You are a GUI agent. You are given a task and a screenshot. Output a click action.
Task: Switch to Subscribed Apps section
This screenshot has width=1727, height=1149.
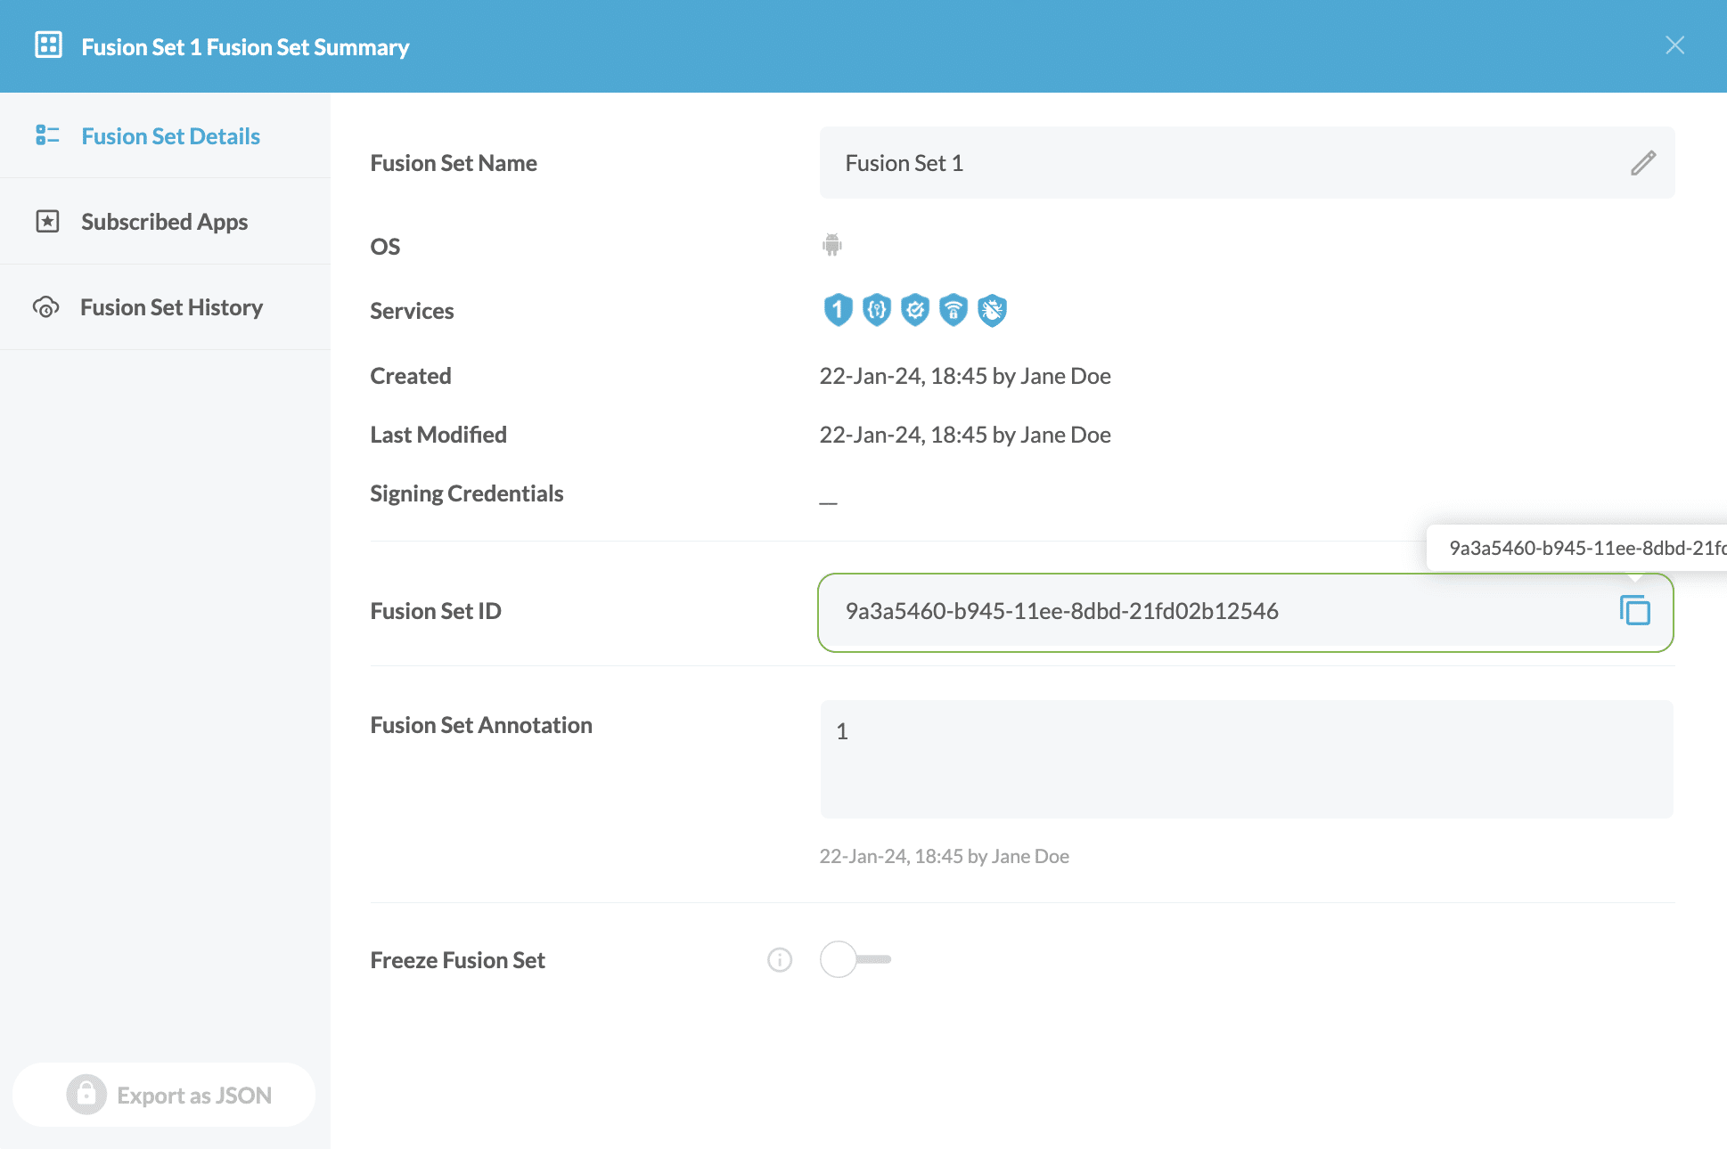point(164,222)
